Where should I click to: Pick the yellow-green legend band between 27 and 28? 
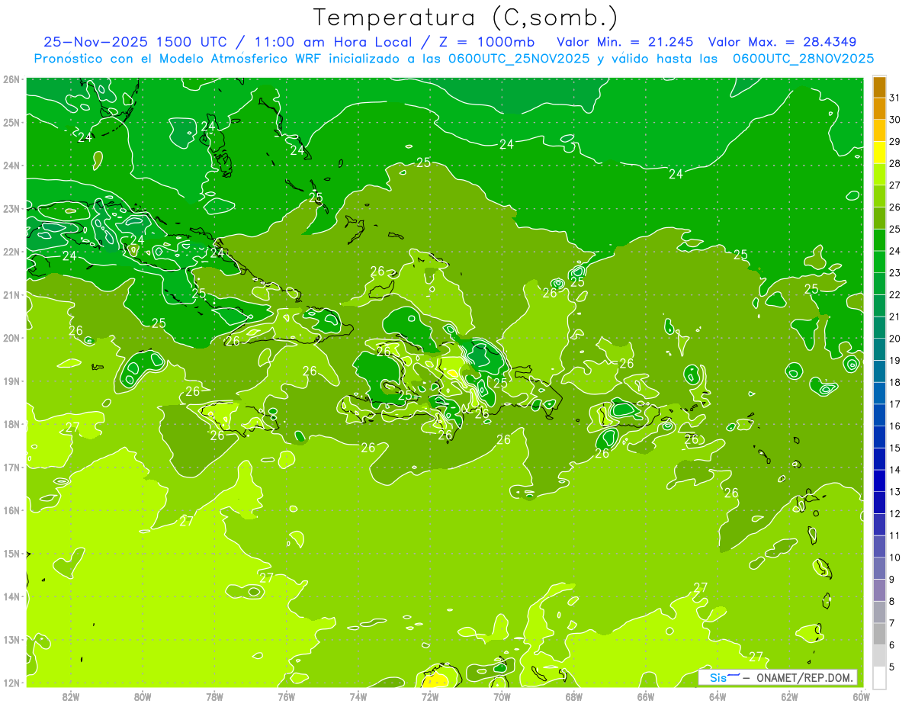click(879, 174)
